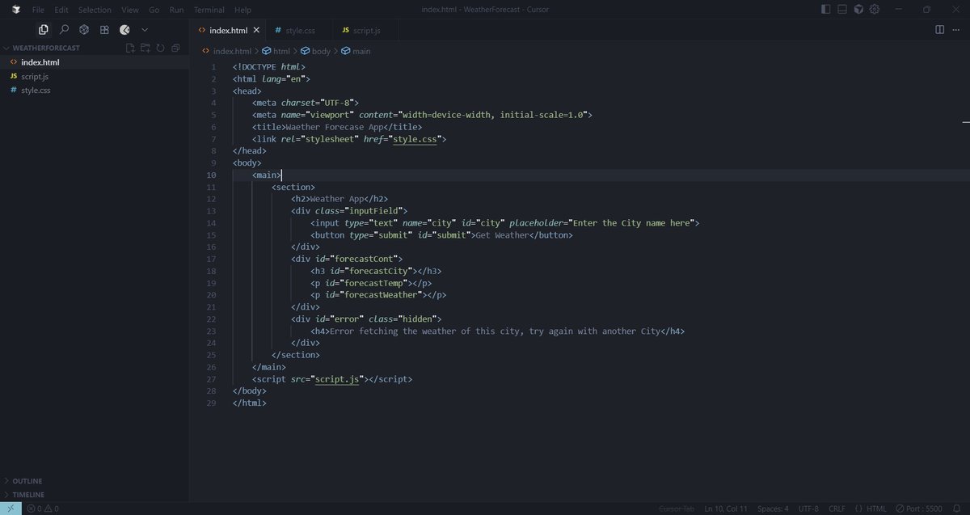Open the Explorer view in activity bar
The image size is (970, 515).
coord(44,30)
